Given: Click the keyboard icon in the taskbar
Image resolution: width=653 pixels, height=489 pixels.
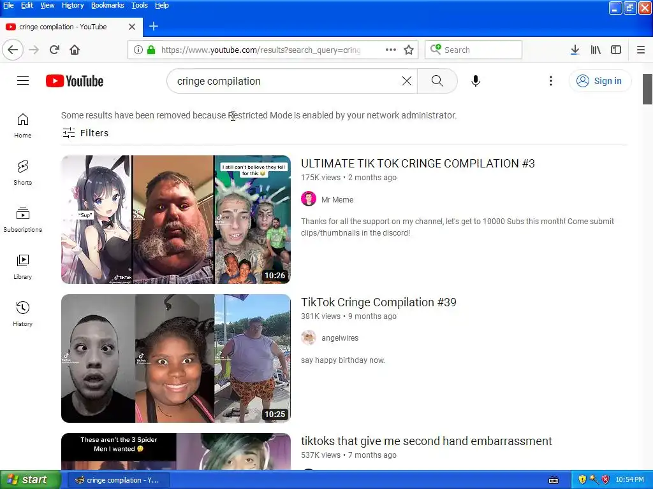Looking at the screenshot, I should pos(554,480).
